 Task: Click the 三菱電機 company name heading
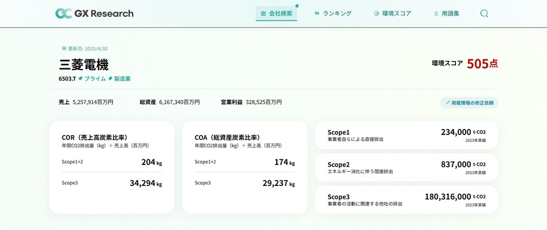[x=84, y=64]
